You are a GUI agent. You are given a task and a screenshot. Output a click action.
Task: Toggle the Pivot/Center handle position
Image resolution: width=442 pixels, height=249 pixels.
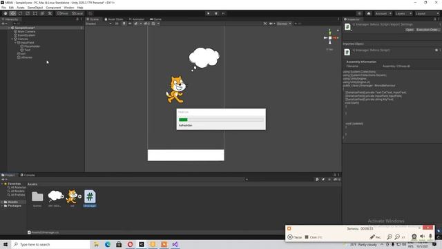tap(63, 13)
